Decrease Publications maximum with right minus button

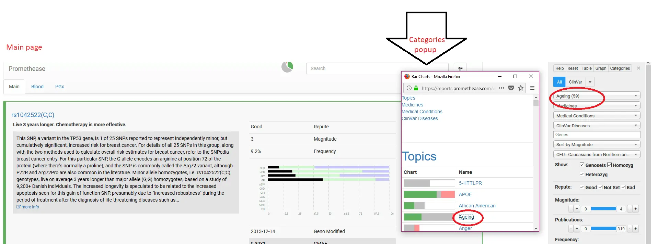630,229
